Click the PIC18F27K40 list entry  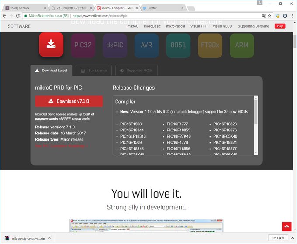tap(179, 136)
